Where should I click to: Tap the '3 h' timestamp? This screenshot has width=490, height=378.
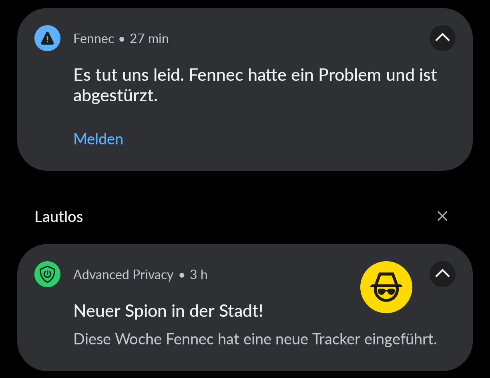(x=199, y=275)
